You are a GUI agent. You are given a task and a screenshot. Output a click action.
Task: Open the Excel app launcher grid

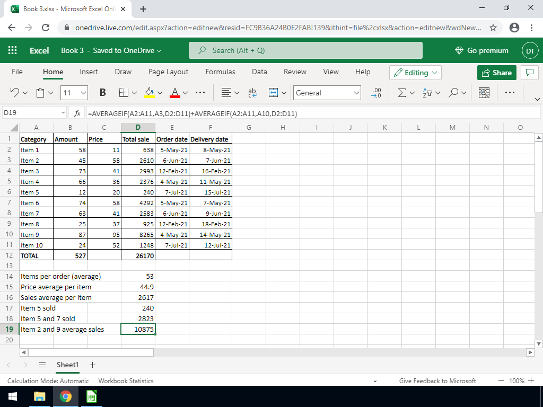(13, 50)
